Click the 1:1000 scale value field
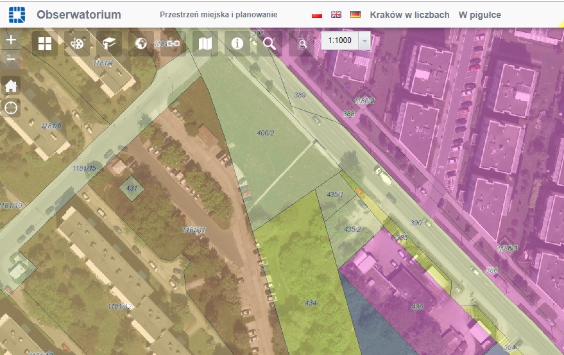 [x=339, y=40]
